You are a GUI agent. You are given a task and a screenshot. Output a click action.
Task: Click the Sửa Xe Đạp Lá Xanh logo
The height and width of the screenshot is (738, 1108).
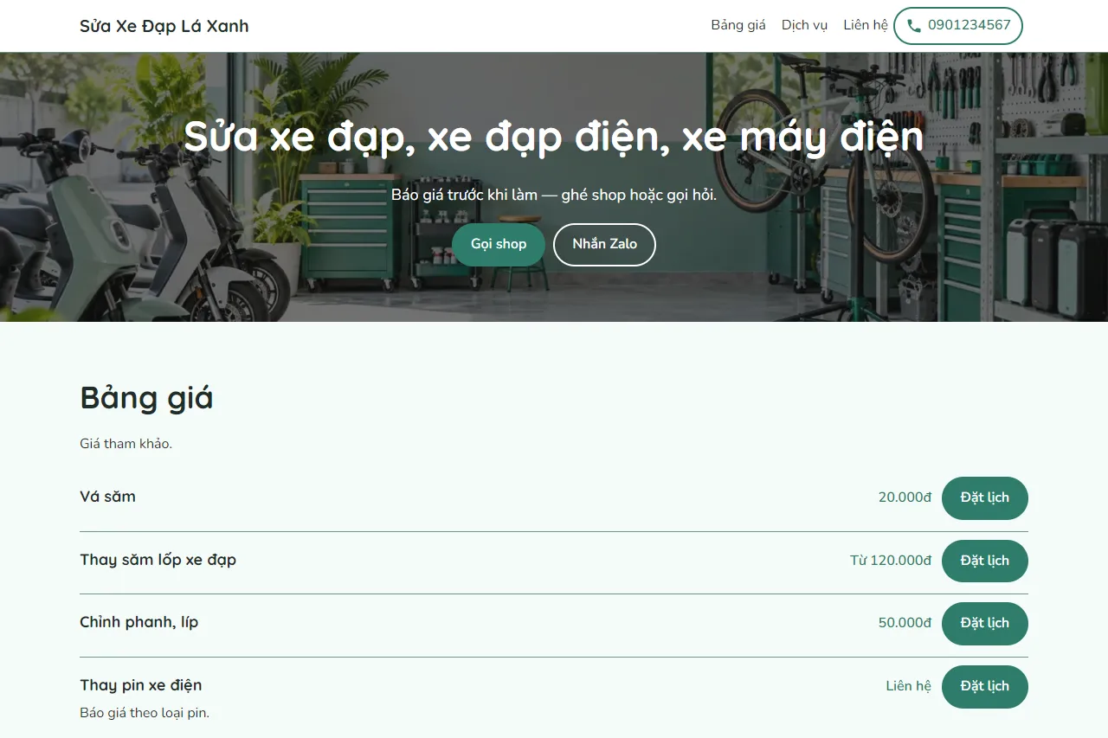164,26
